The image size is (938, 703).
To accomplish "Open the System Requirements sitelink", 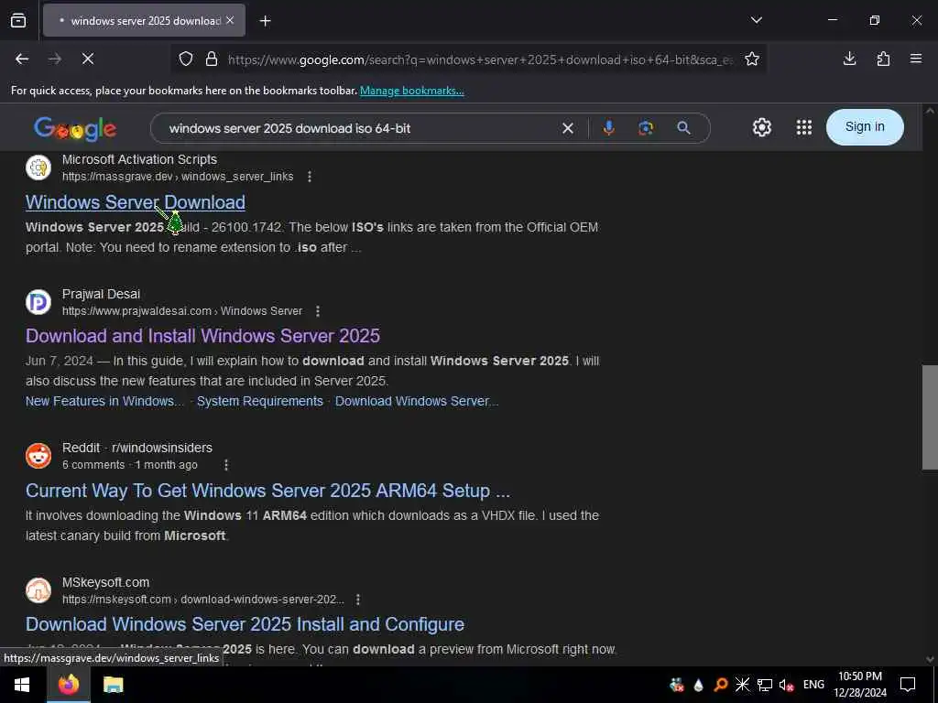I will (x=260, y=401).
